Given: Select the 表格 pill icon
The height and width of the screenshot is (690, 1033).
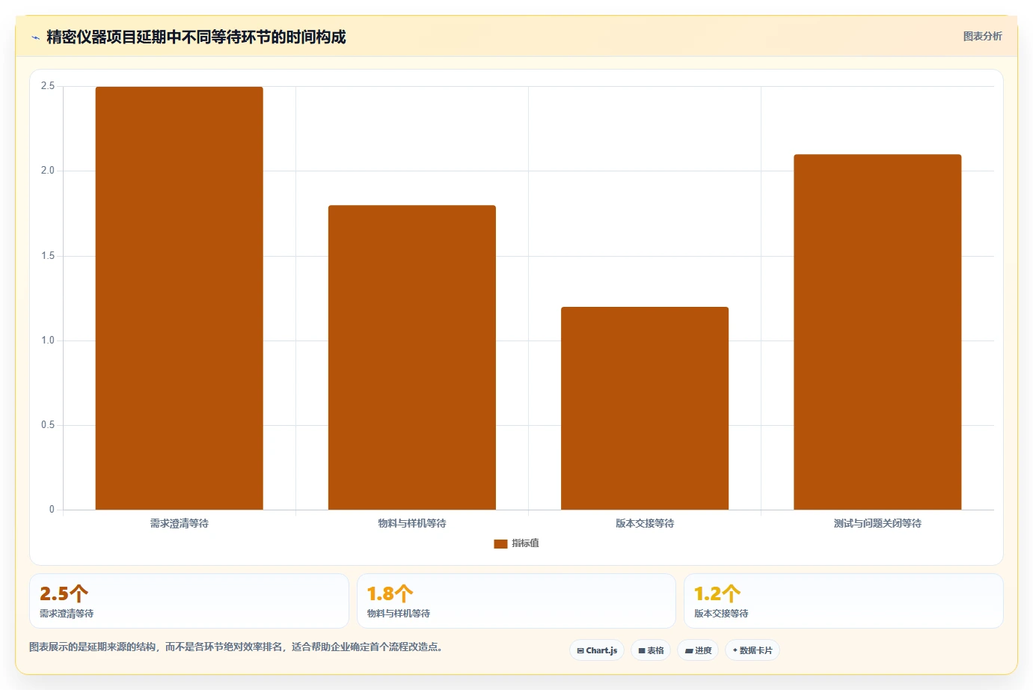Looking at the screenshot, I should (642, 651).
